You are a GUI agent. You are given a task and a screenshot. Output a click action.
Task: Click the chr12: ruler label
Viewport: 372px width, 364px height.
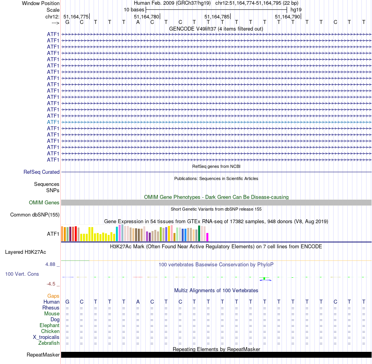(52, 16)
